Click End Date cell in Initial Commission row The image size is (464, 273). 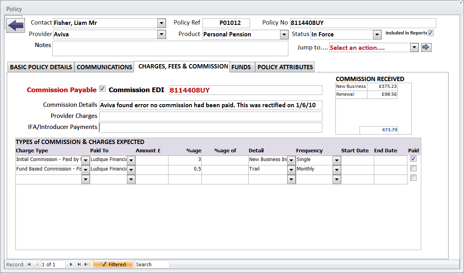coord(390,160)
